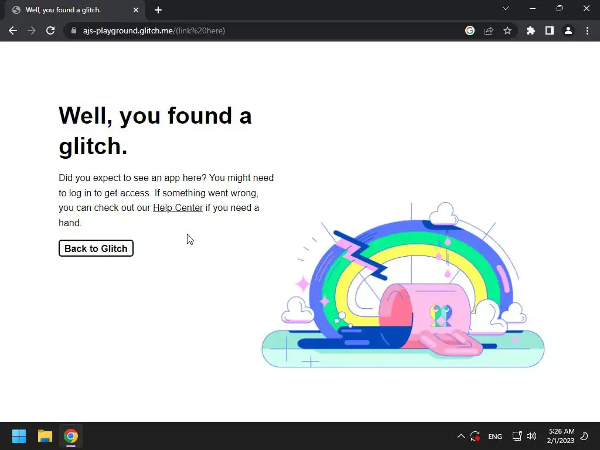Restore down the Chrome window
Screen dimensions: 600x450
coord(560,8)
